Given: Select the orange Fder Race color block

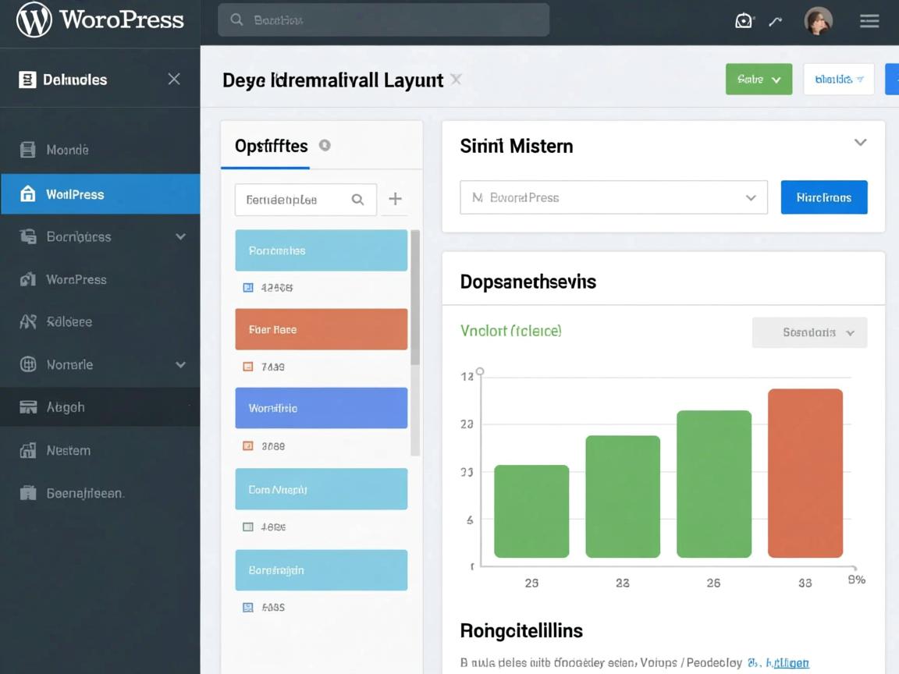Looking at the screenshot, I should 321,329.
